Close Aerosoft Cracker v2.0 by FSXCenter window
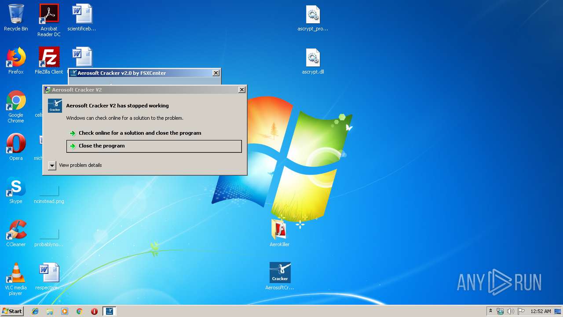This screenshot has height=317, width=563. click(x=216, y=73)
